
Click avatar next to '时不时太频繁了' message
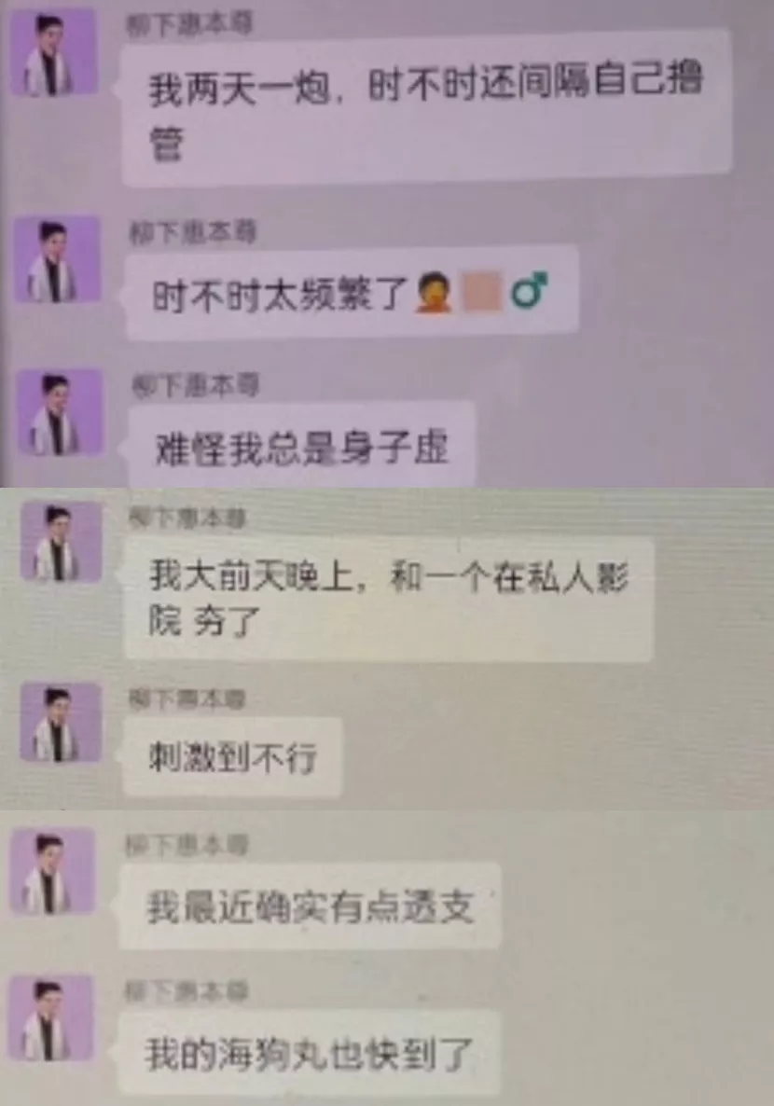tap(57, 259)
